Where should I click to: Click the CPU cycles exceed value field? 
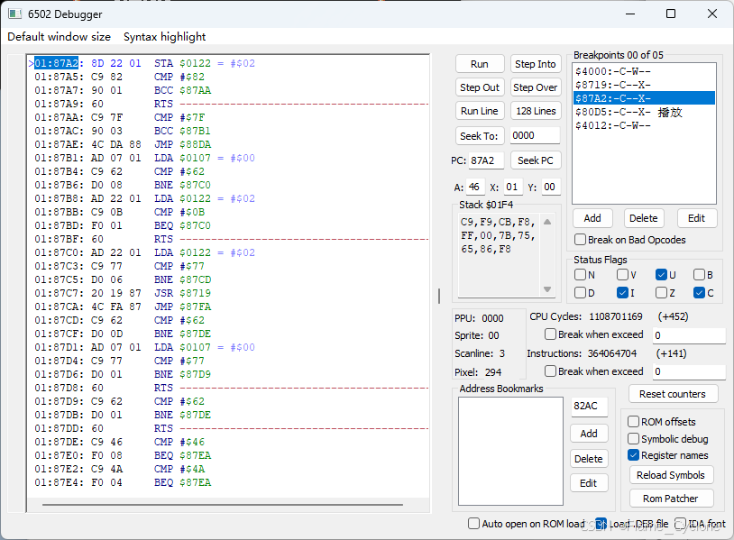pos(689,335)
